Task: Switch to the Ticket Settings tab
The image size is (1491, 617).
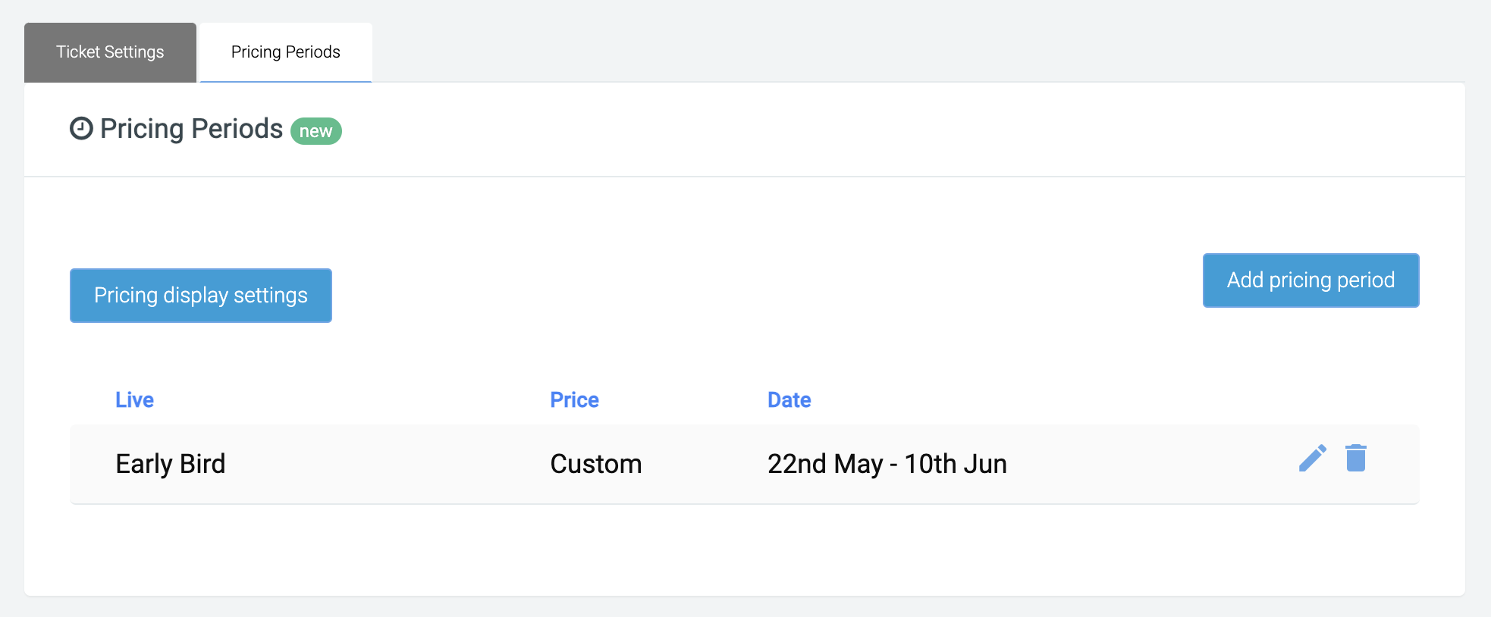Action: click(110, 52)
